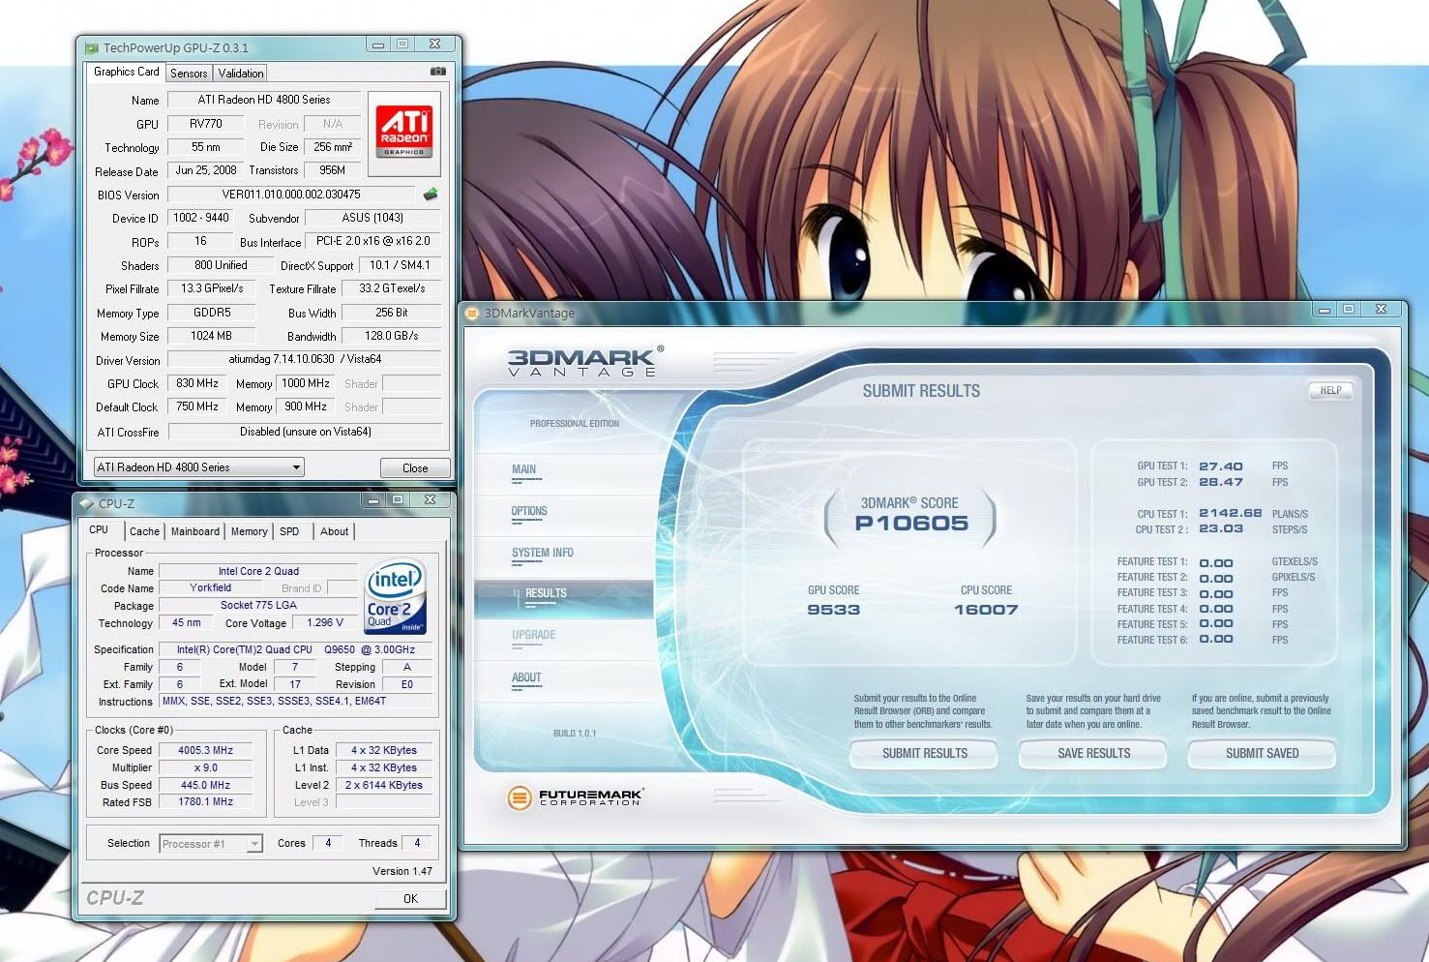The width and height of the screenshot is (1429, 962).
Task: Open the Validation tab in GPU-Z
Action: (x=241, y=74)
